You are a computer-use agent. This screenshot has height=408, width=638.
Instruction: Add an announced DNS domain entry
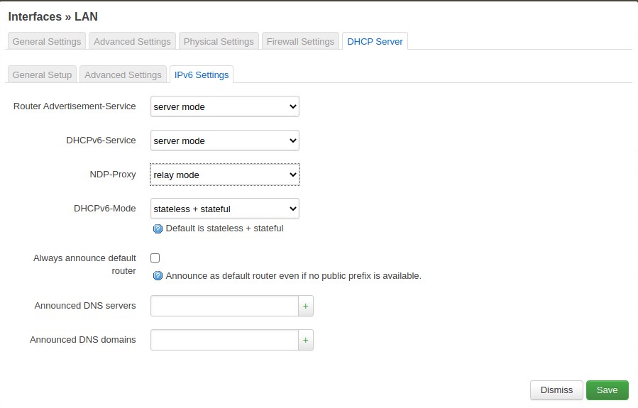coord(306,340)
